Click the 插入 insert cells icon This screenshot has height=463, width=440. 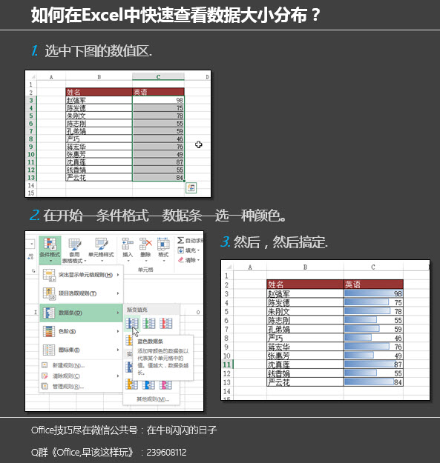click(x=128, y=244)
